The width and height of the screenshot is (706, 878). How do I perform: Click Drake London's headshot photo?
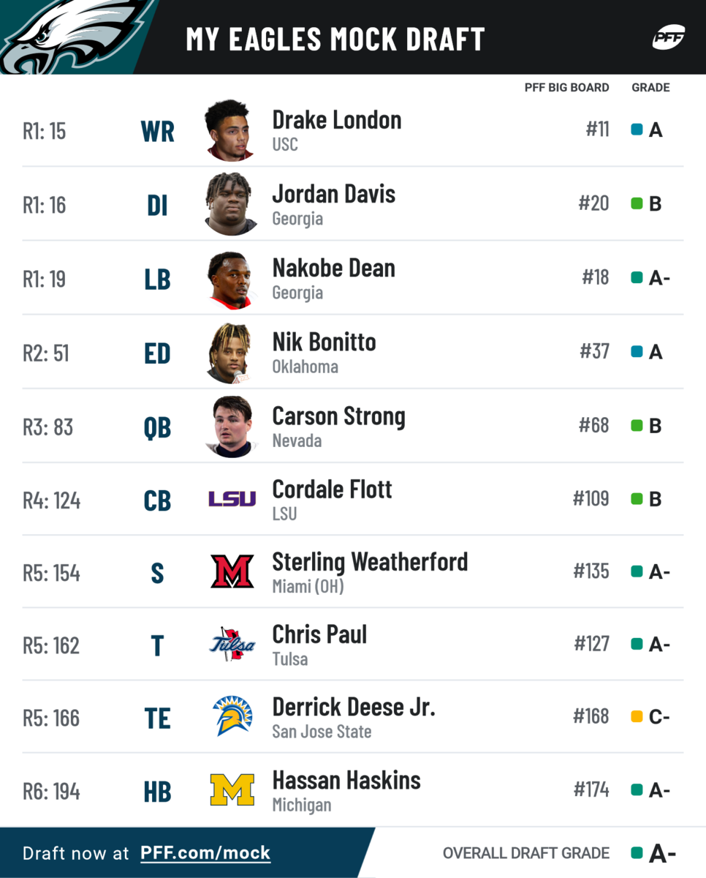(230, 131)
